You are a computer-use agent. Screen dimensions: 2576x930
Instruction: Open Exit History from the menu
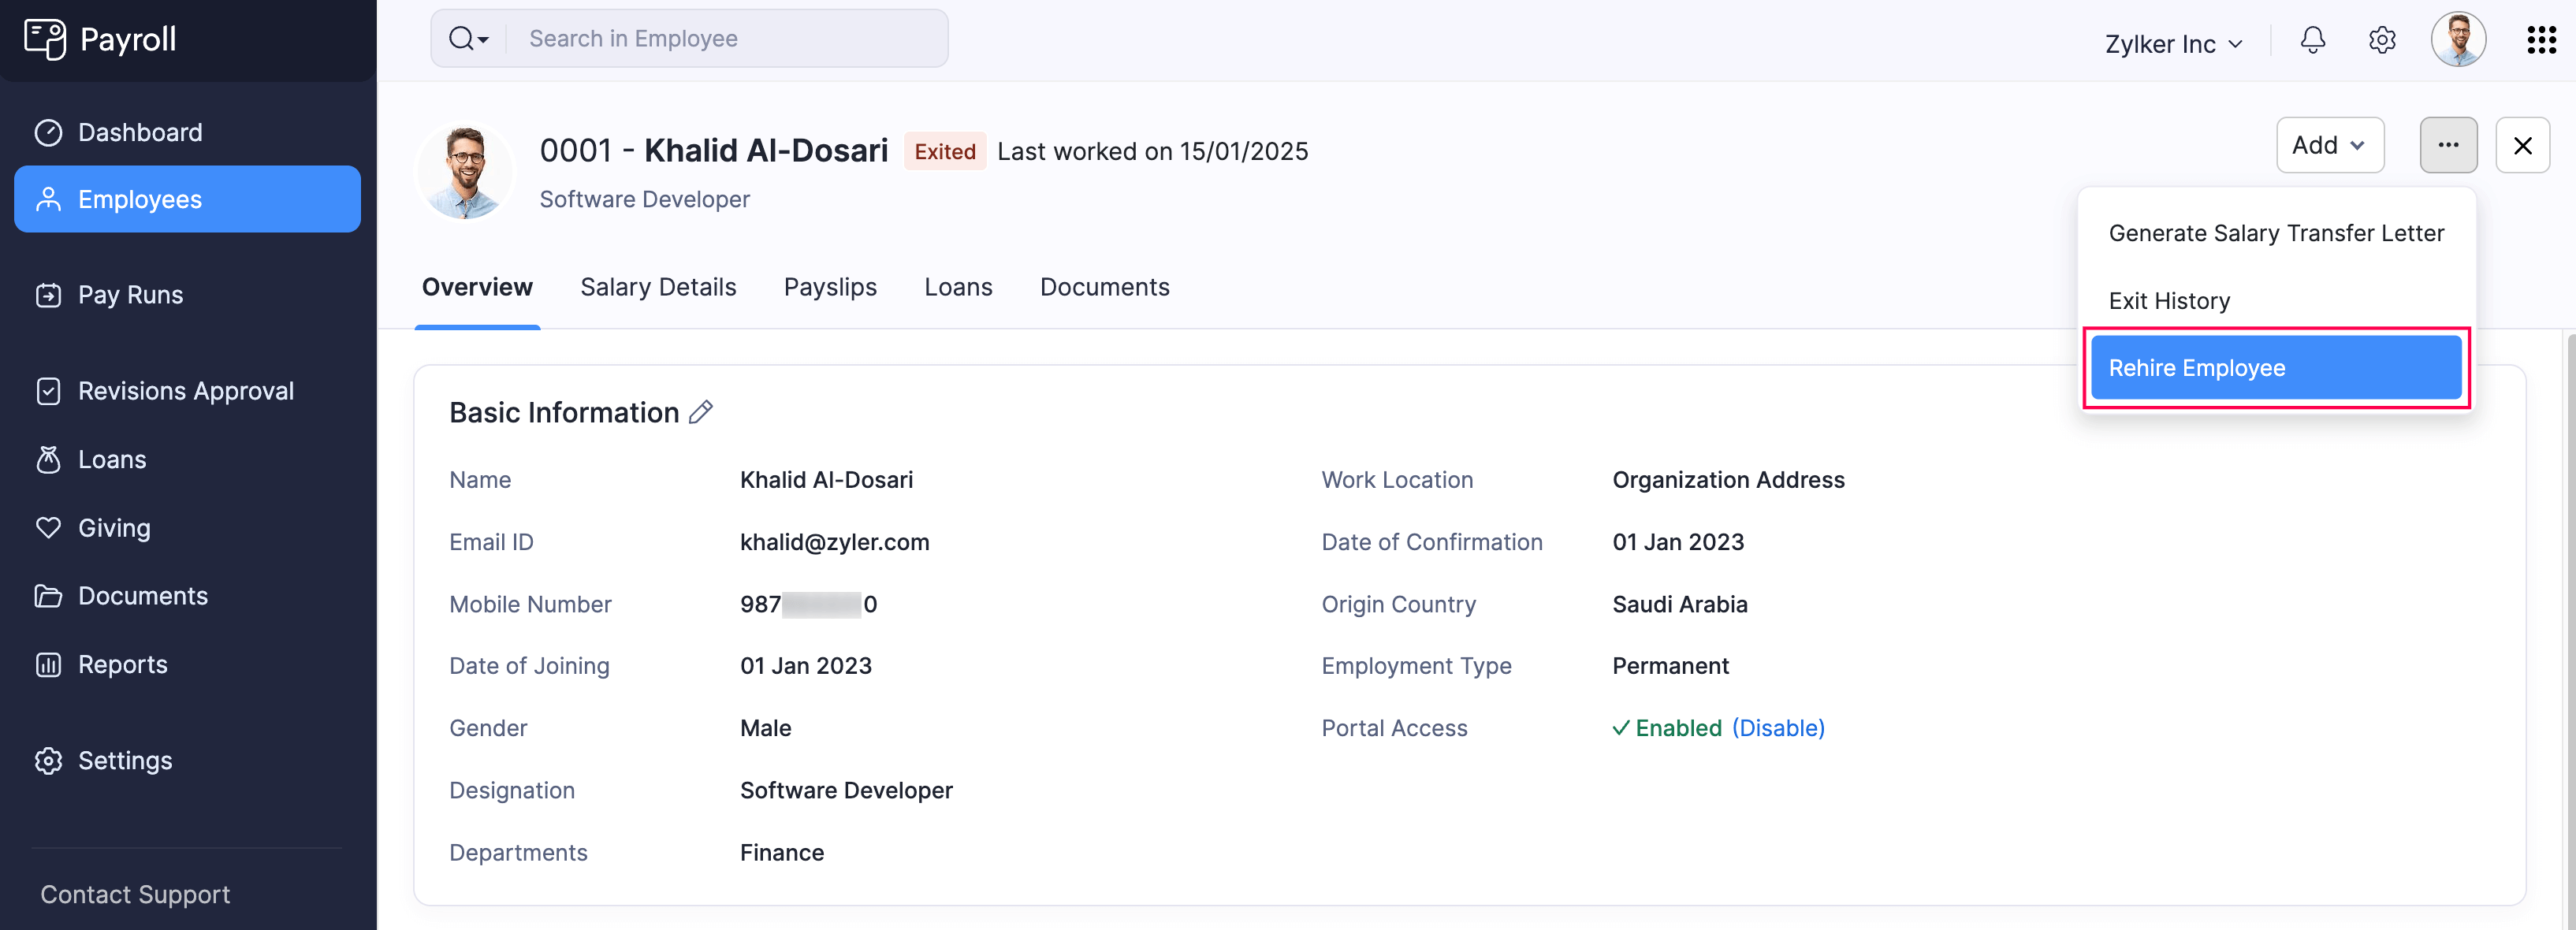tap(2168, 300)
